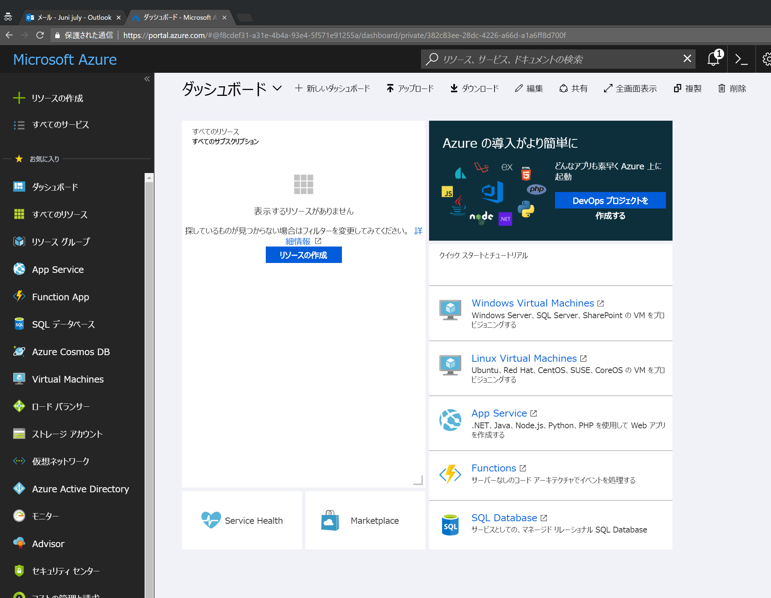Click the お気に入り favorites star
The image size is (771, 598).
tap(19, 159)
